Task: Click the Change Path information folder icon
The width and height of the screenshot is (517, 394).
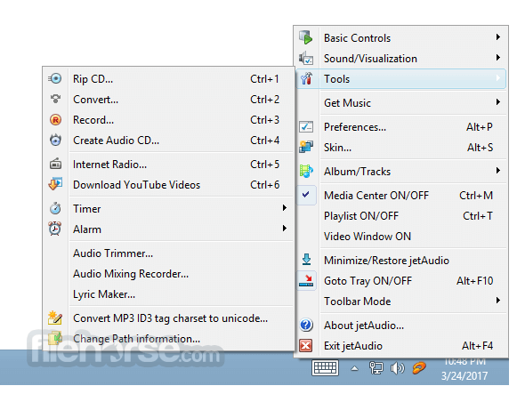Action: (55, 338)
